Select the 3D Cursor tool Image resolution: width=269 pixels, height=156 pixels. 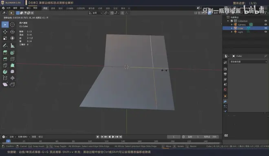(12, 25)
